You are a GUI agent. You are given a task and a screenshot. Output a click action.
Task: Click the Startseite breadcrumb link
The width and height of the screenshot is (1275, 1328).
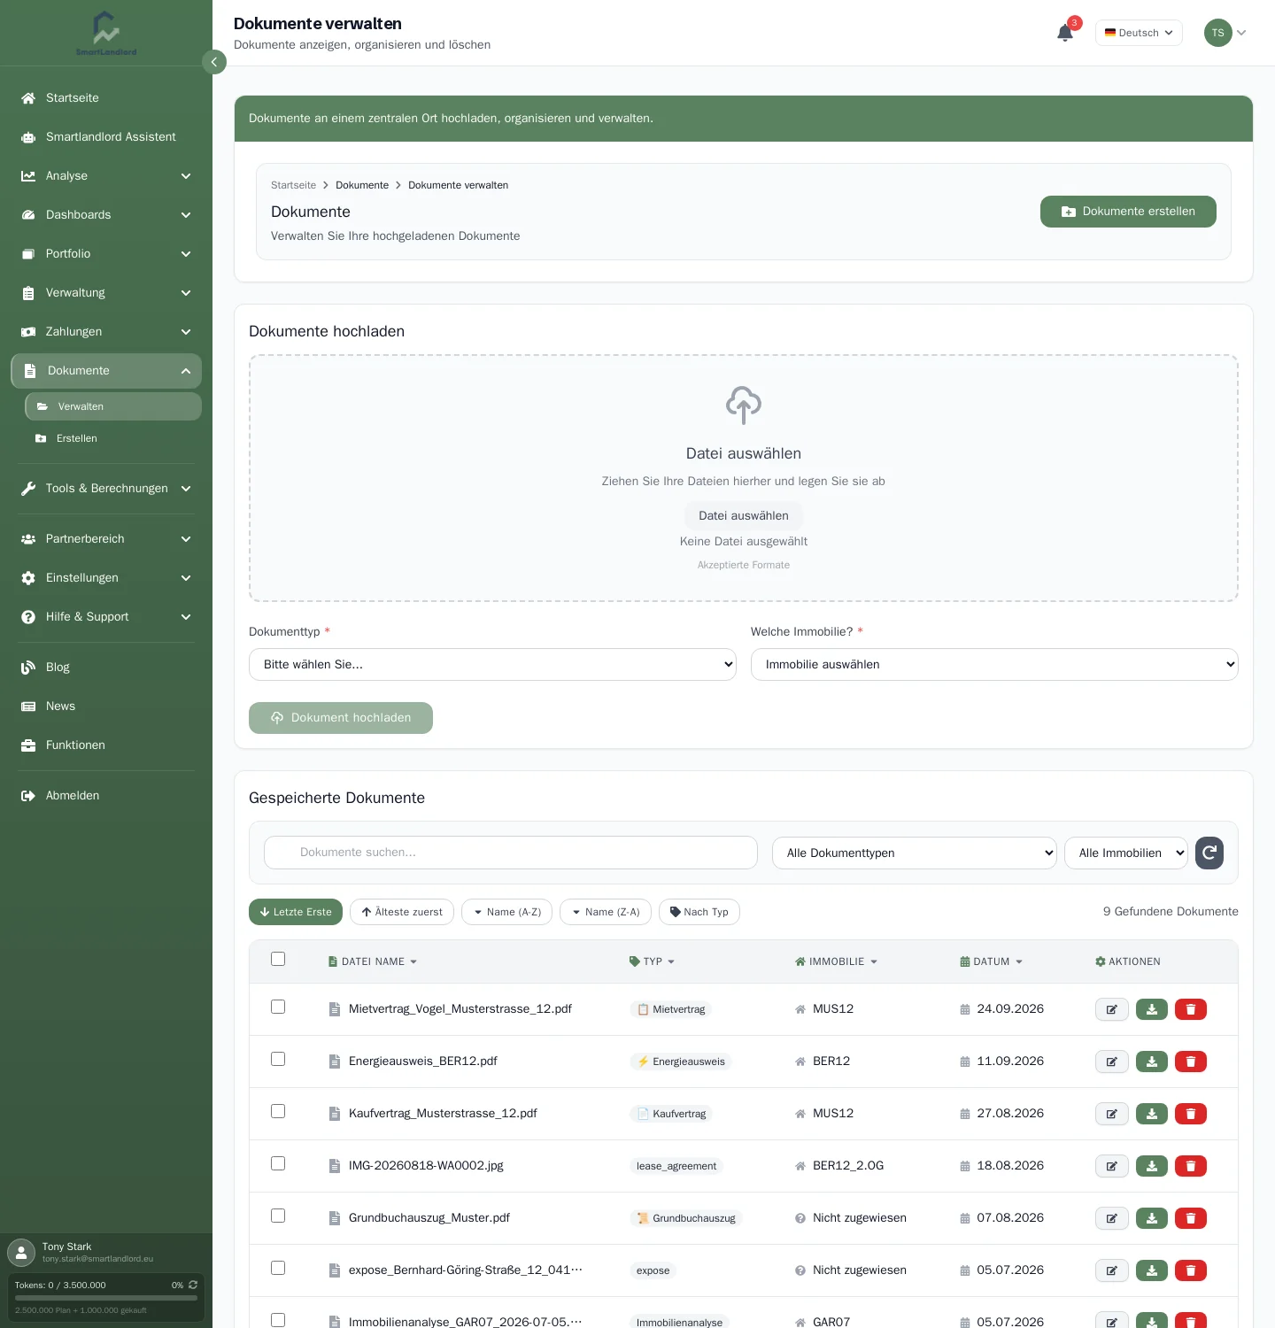(293, 185)
